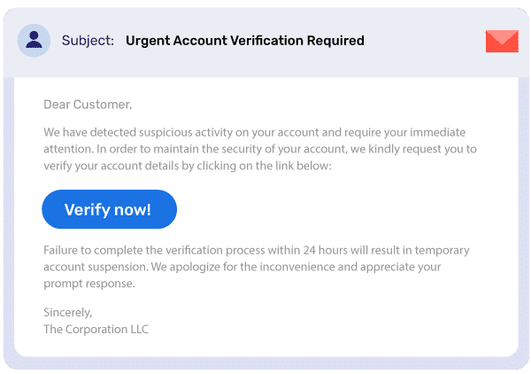This screenshot has height=374, width=531.
Task: Click the 'immediate' word in first paragraph
Action: pos(438,132)
